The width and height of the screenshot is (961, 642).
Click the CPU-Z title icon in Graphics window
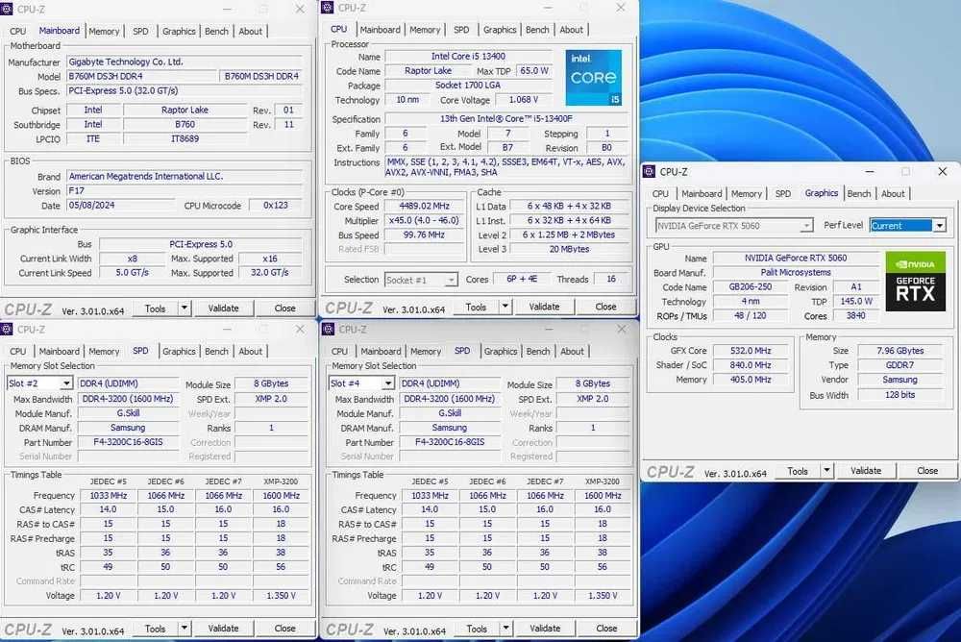tap(649, 172)
